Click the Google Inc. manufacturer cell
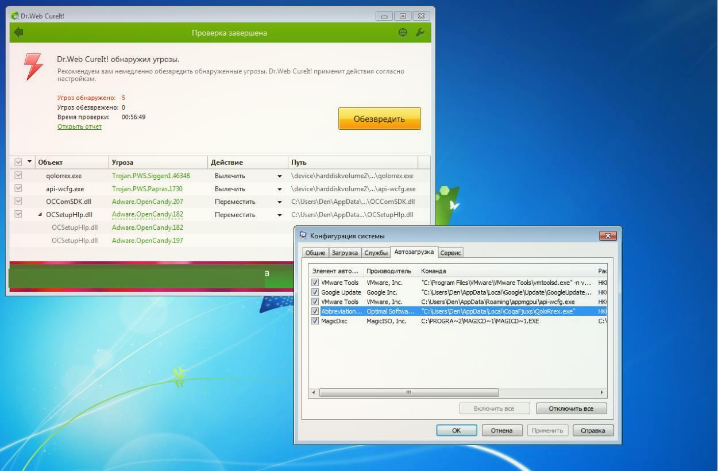 pos(382,292)
